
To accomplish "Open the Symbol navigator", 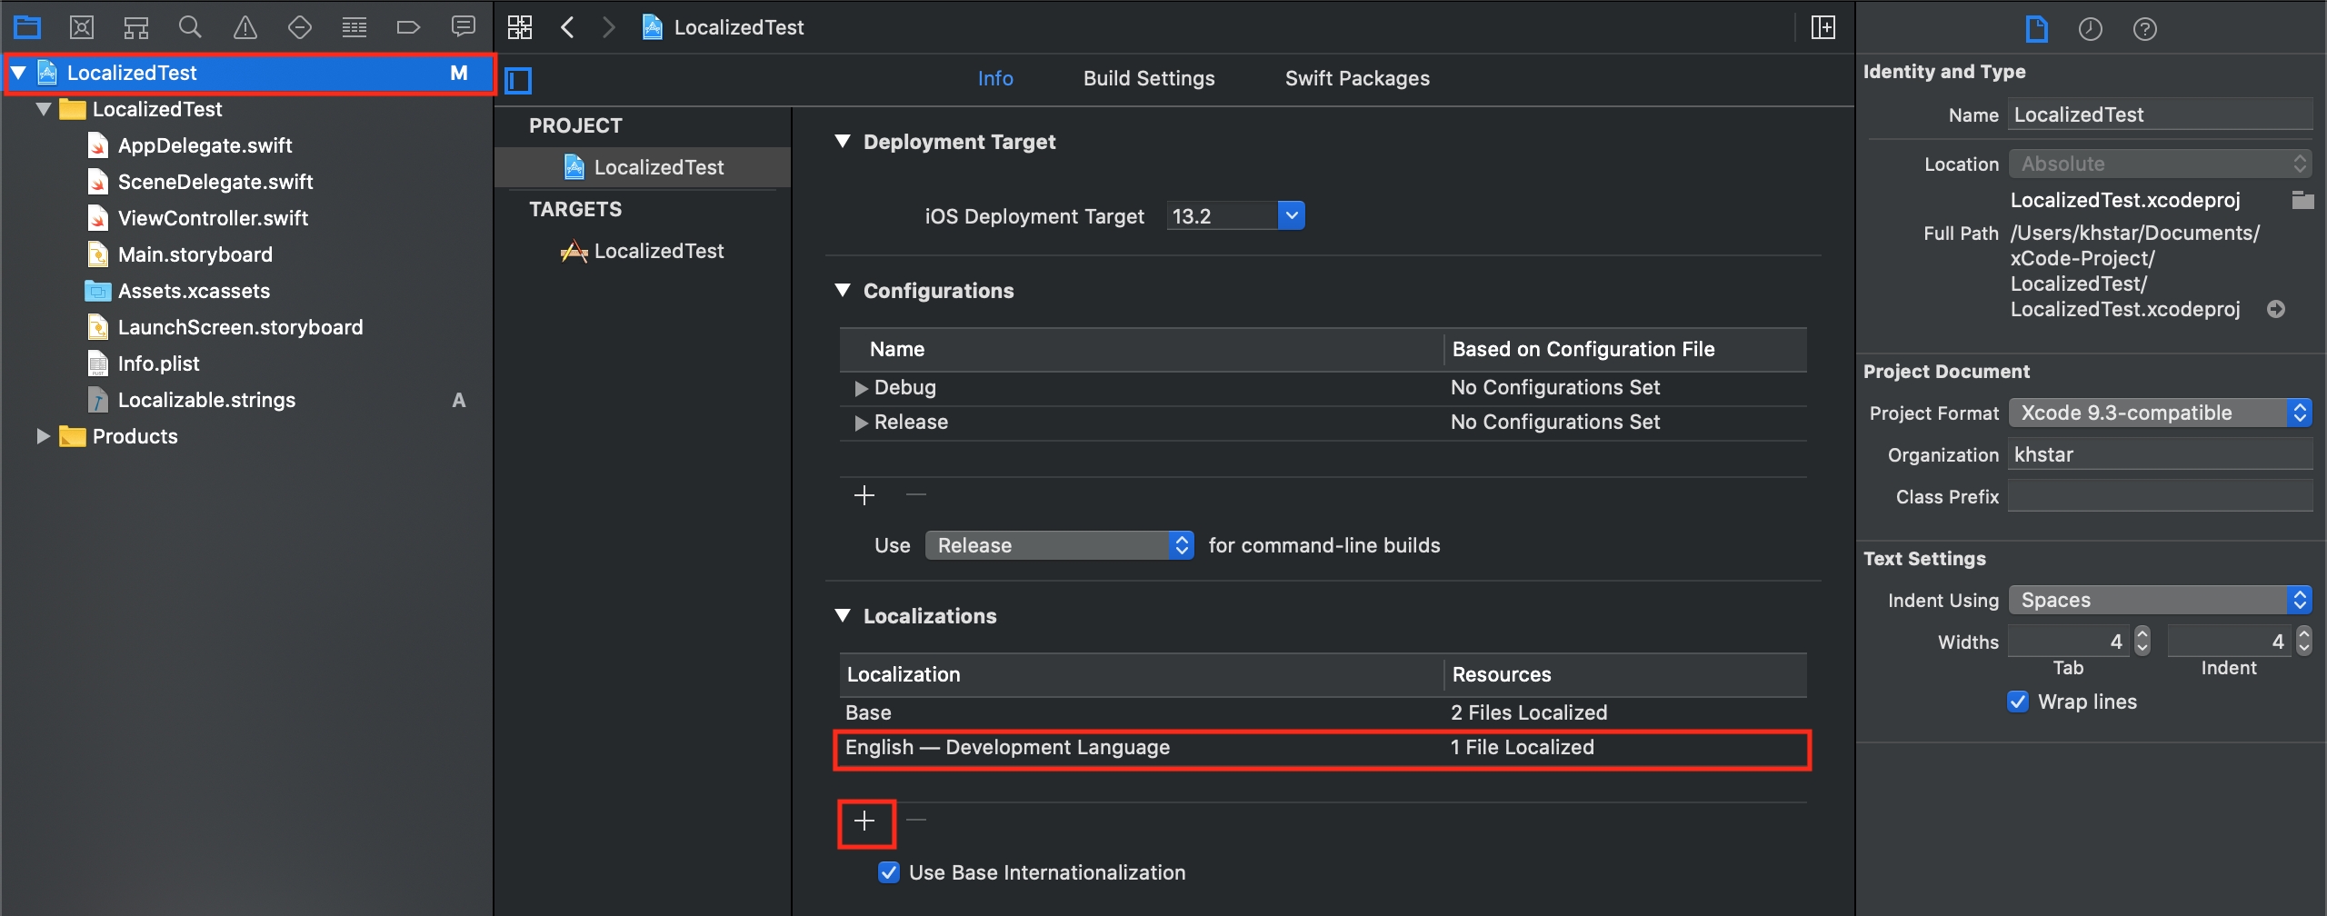I will (136, 27).
